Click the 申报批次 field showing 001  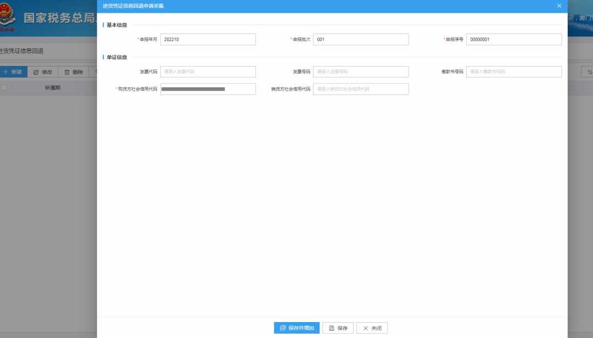click(x=361, y=40)
